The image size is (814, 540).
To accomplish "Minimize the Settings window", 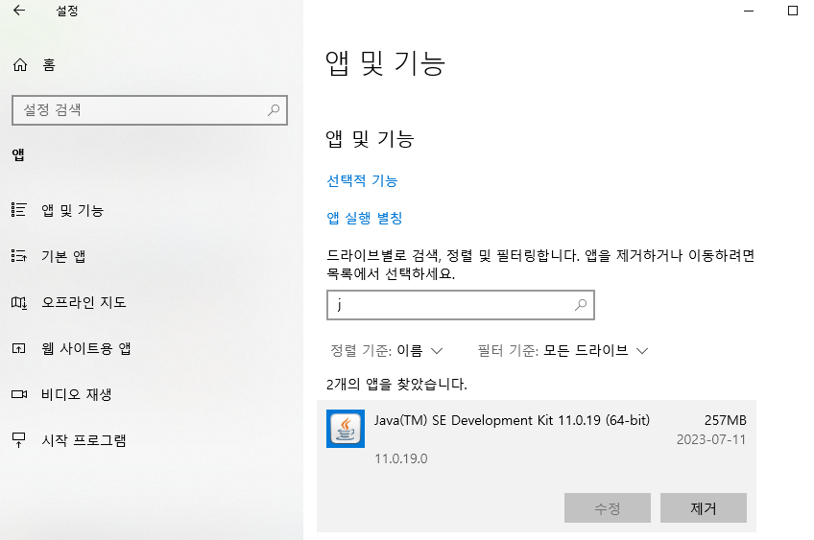I will coord(749,11).
